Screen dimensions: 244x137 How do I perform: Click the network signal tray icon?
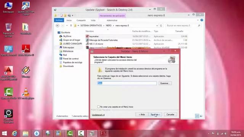coord(222,134)
